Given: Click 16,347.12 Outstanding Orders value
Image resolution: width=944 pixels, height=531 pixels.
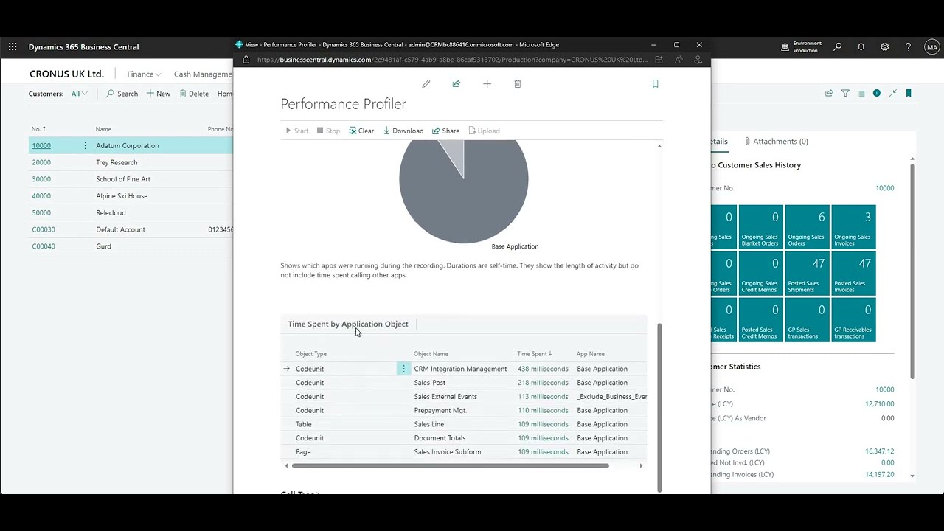Looking at the screenshot, I should (x=879, y=451).
